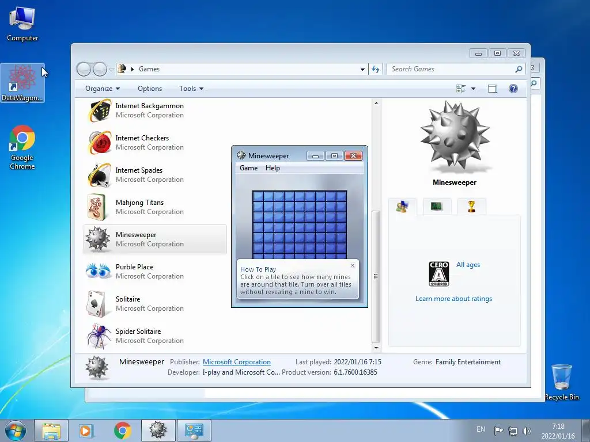Click the Games Explorer help icon
This screenshot has height=442, width=590.
tap(513, 89)
